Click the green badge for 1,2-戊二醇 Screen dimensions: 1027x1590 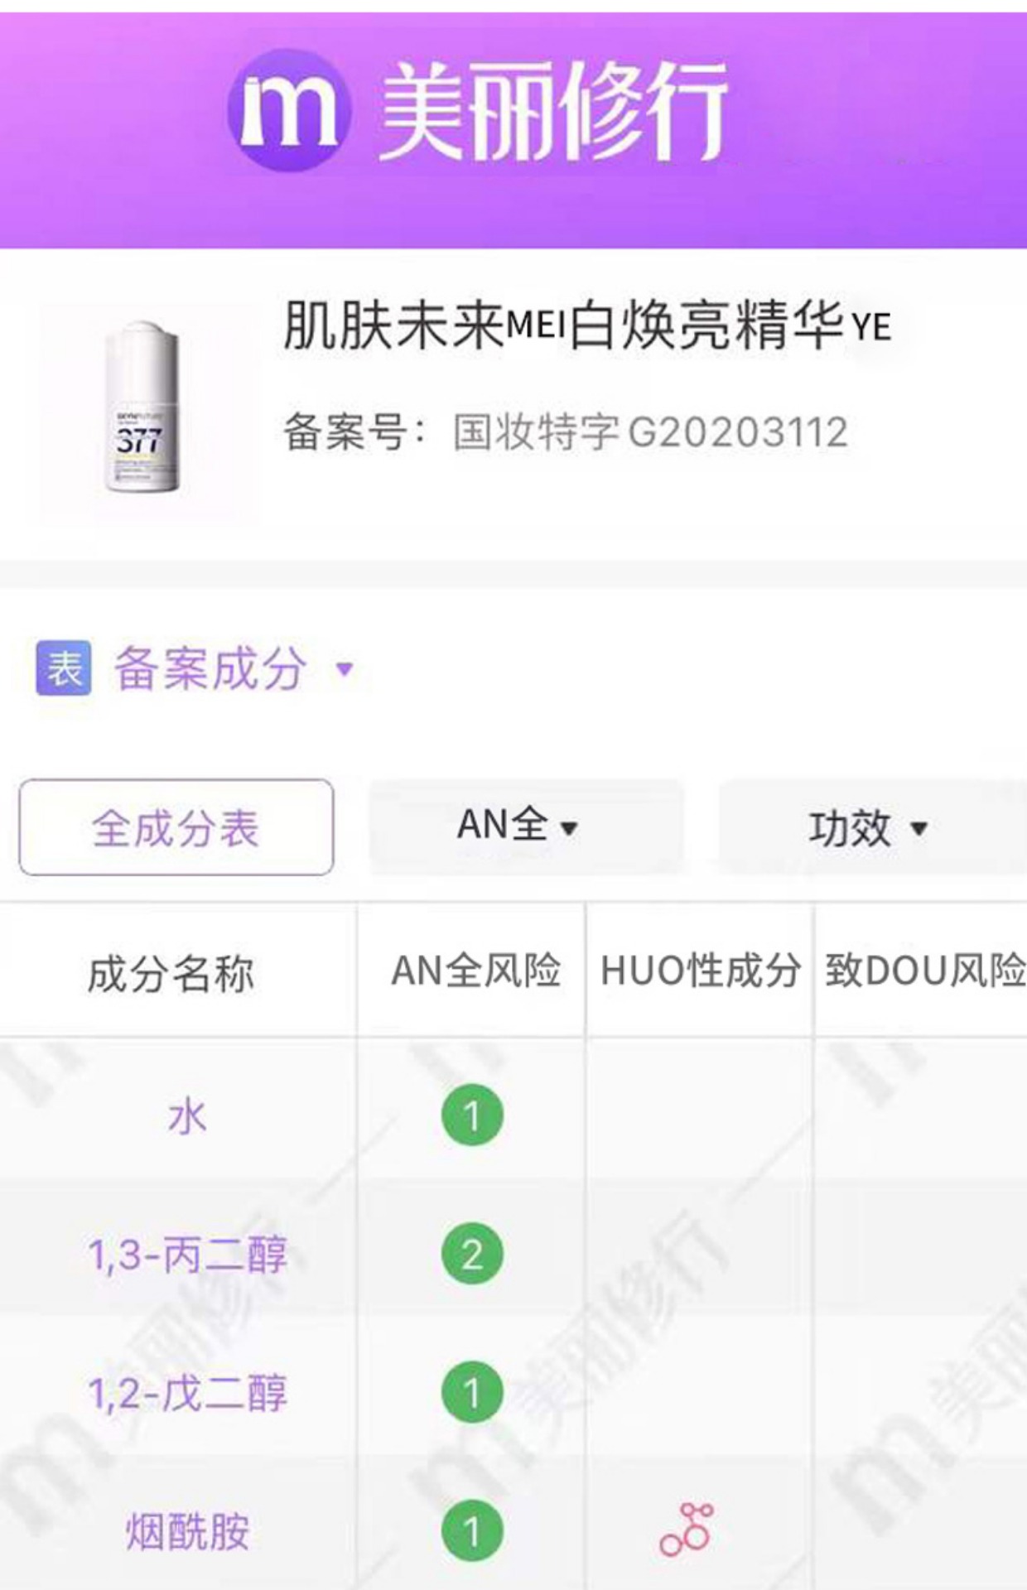click(472, 1392)
